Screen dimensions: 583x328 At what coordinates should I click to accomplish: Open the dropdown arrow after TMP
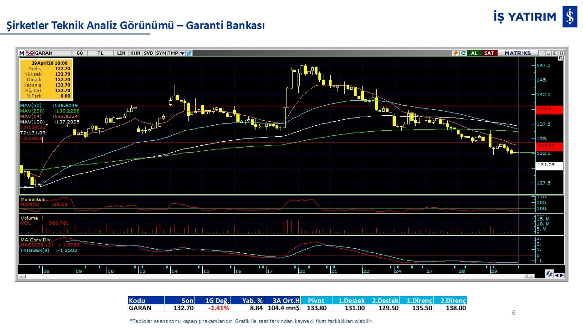[182, 53]
